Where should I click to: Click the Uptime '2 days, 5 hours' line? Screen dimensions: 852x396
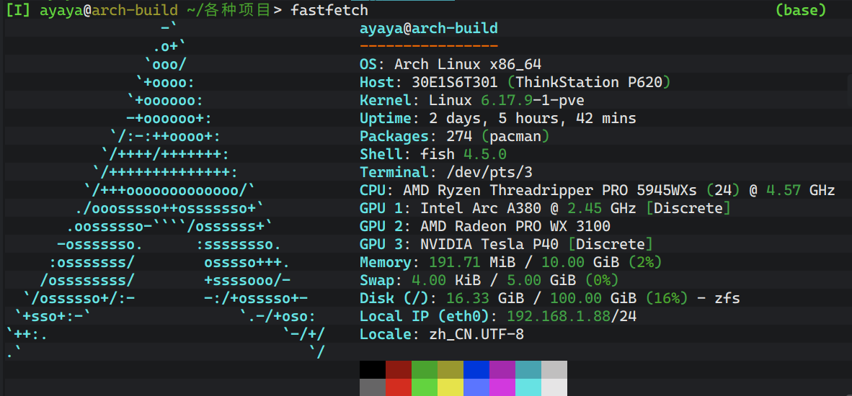(498, 118)
